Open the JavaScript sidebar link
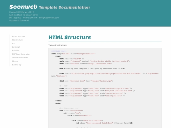Screen dimensions: 171x128 [x=16, y=47]
